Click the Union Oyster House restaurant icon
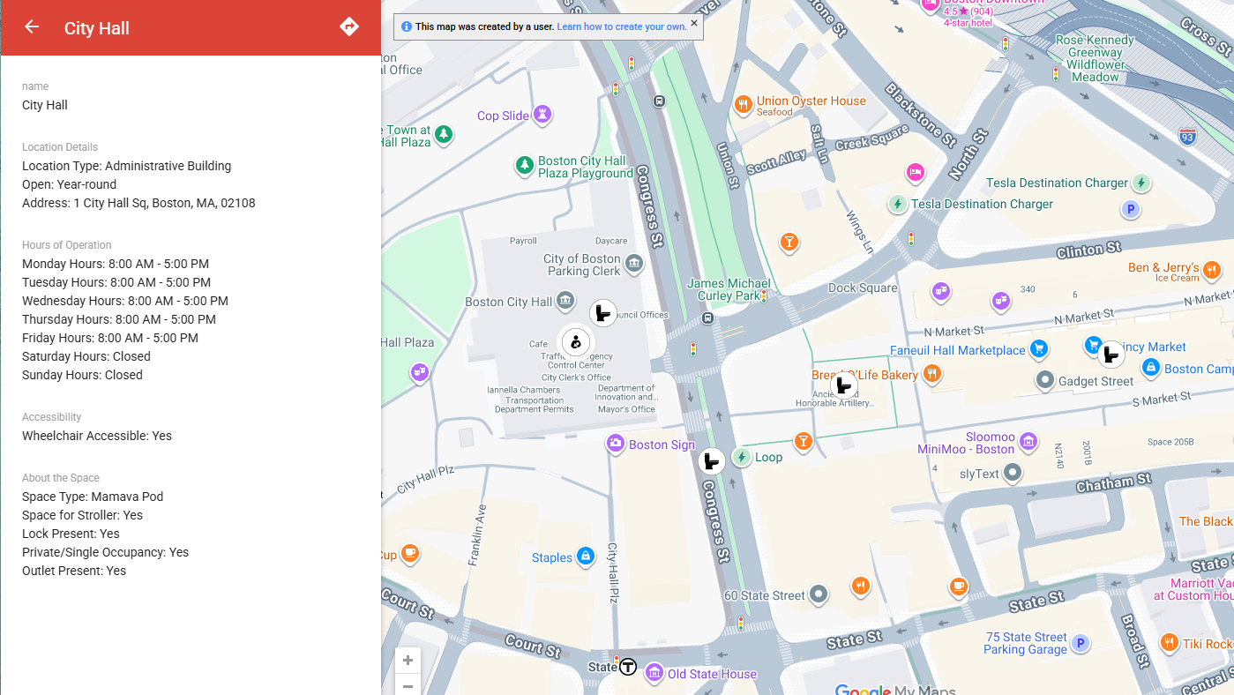 (743, 105)
